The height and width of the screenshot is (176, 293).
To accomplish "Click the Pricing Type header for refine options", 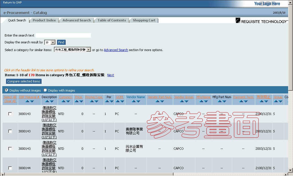I will 94,97.
